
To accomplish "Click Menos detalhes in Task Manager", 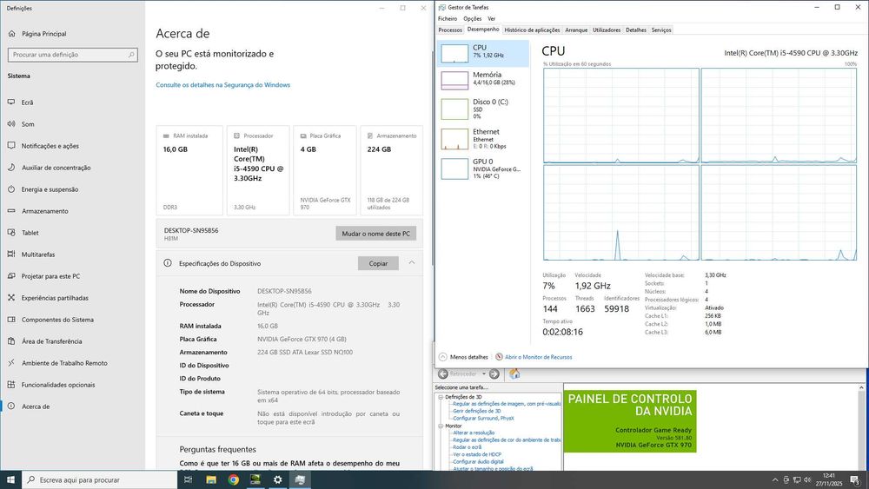I will pyautogui.click(x=463, y=357).
